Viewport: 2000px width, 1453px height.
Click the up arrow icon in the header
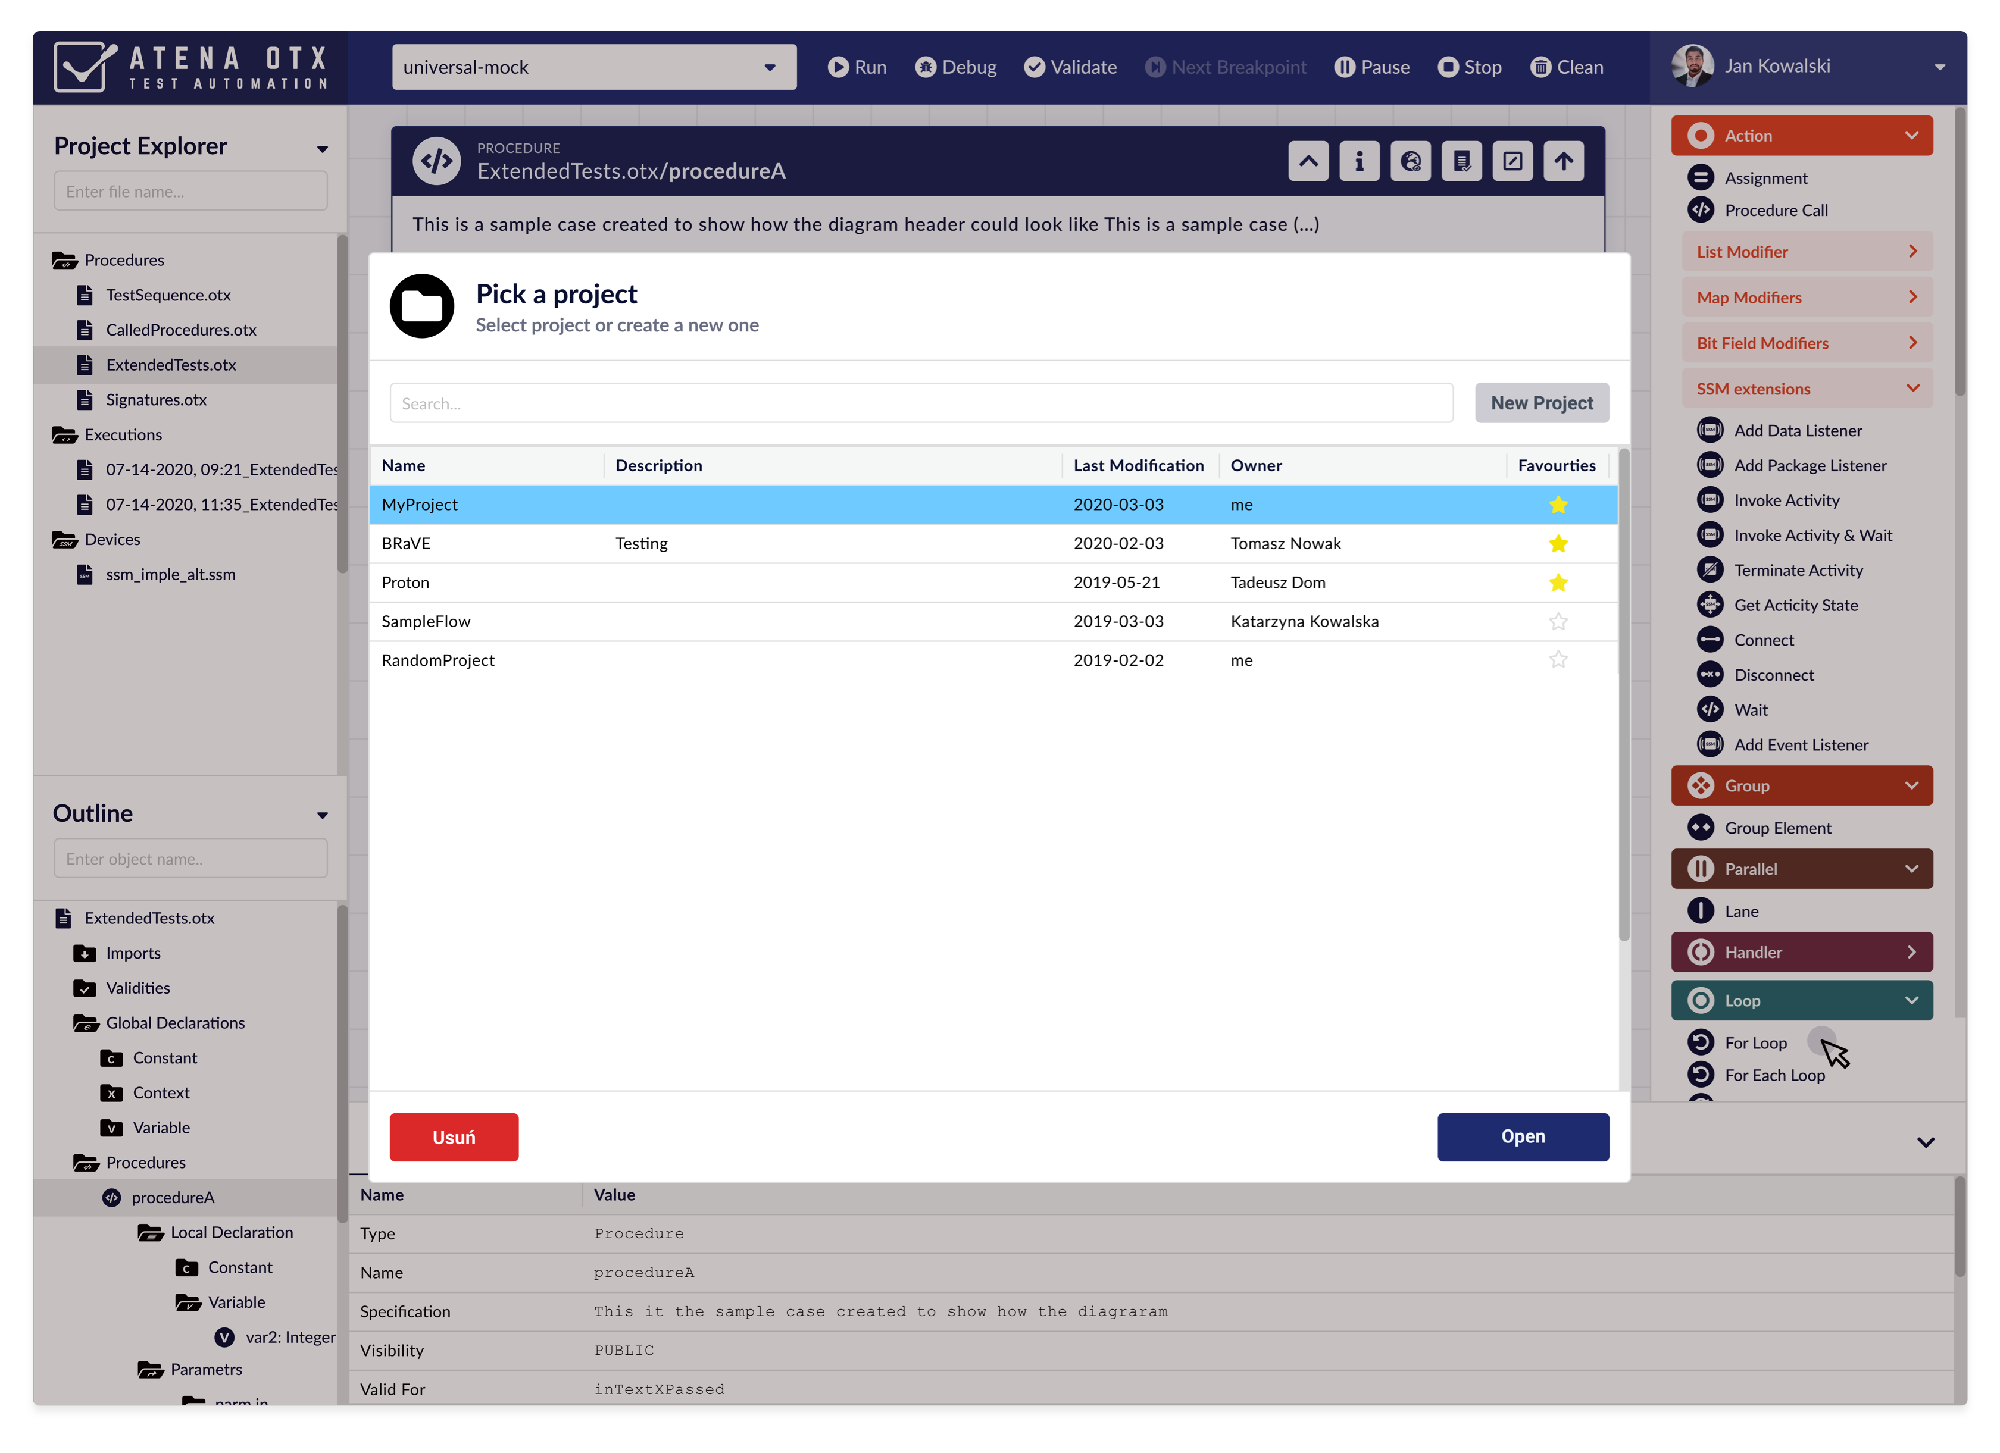point(1564,161)
